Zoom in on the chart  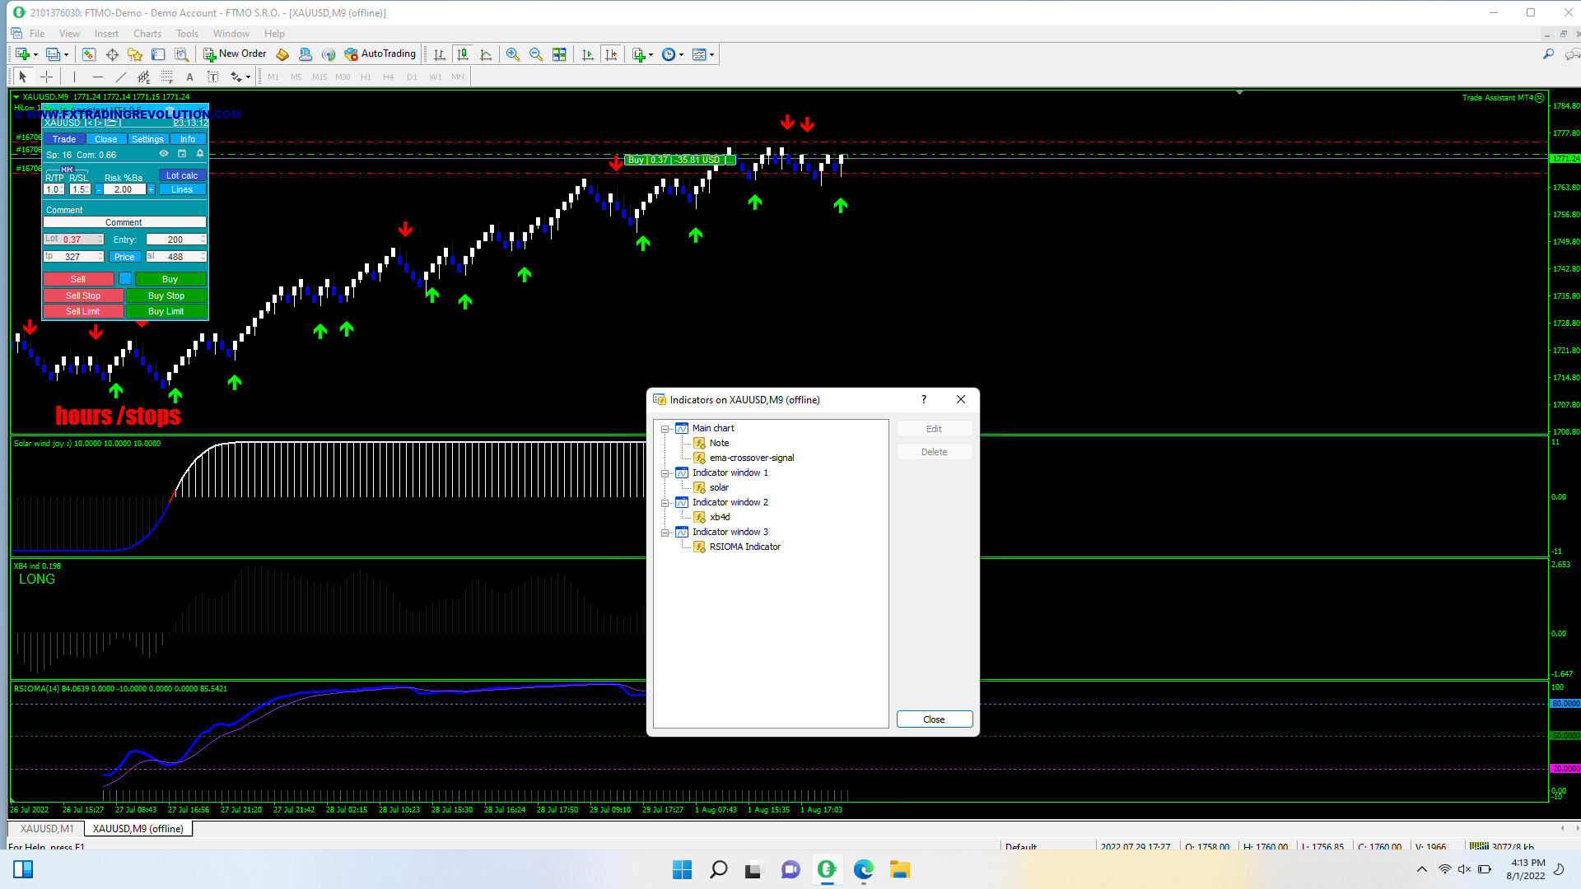tap(513, 54)
